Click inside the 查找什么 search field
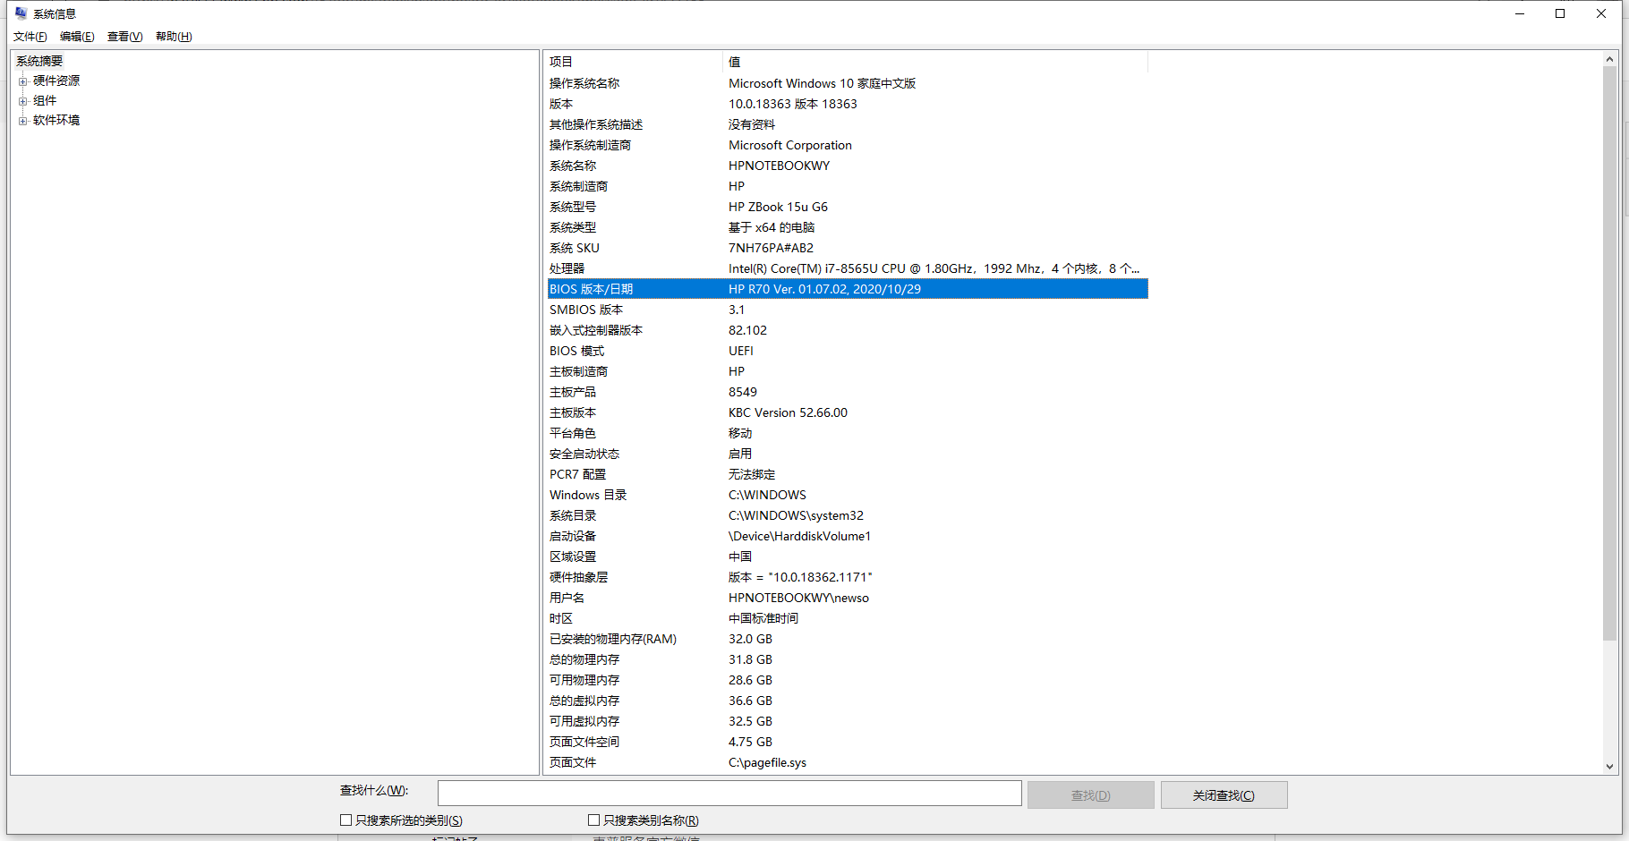The height and width of the screenshot is (841, 1629). coord(728,793)
